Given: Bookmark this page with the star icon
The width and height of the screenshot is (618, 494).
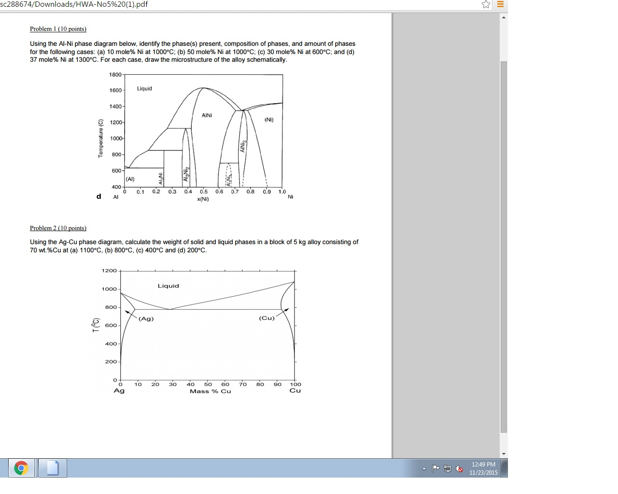Looking at the screenshot, I should 486,4.
